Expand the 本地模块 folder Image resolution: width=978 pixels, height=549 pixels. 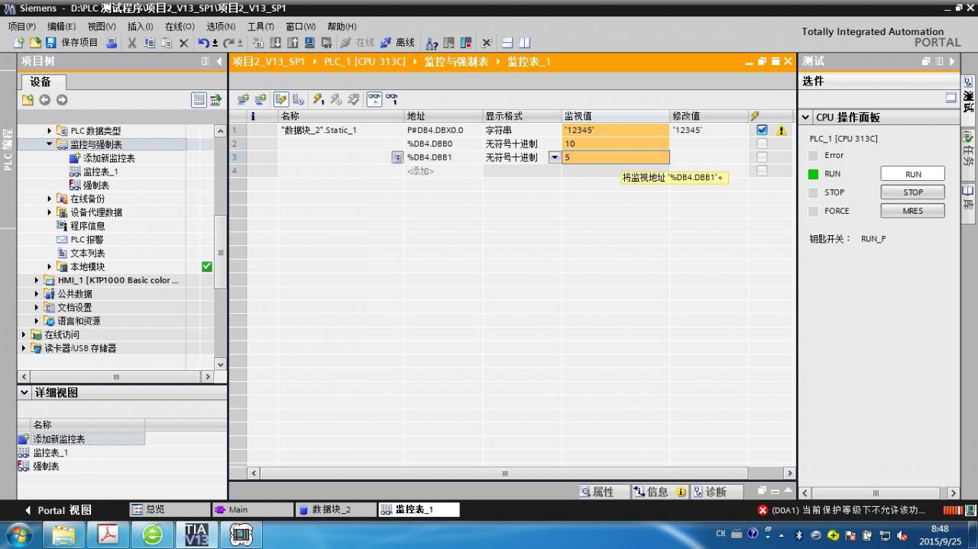point(50,266)
